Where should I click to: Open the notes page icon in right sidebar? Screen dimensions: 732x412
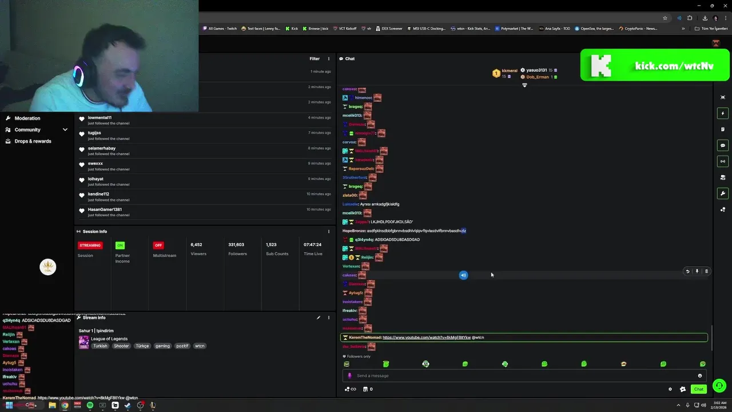coord(723,129)
